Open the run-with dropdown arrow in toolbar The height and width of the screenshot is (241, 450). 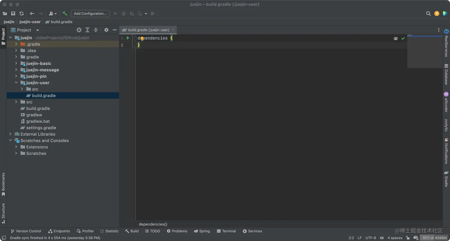tap(146, 13)
